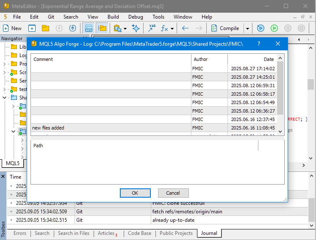The height and width of the screenshot is (240, 316).
Task: Toggle the Navigator panel folder icon
Action: (x=102, y=28)
